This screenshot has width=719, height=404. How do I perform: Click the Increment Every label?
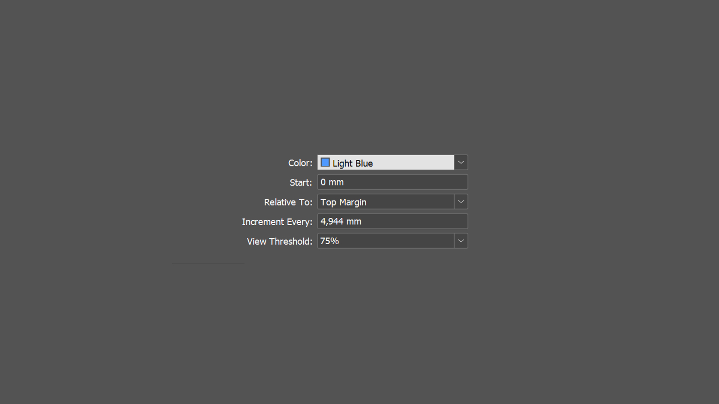click(x=277, y=221)
